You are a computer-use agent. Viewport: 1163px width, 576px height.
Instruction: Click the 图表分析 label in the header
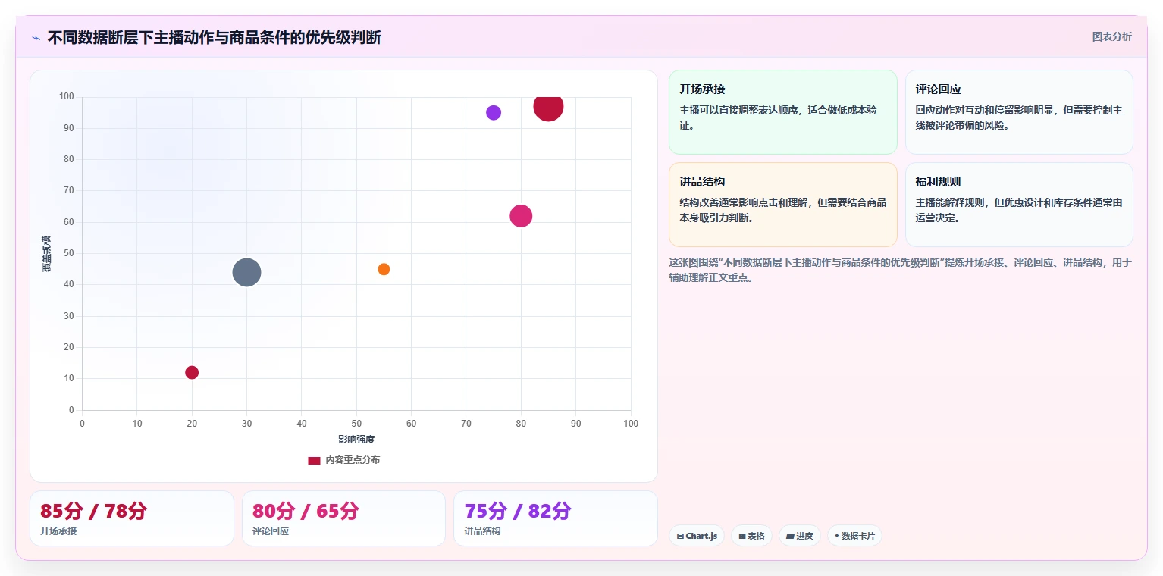(x=1111, y=37)
